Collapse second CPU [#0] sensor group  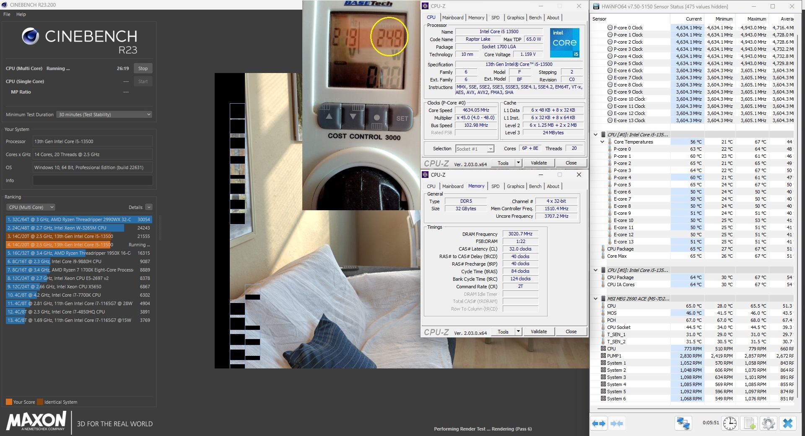(x=596, y=270)
